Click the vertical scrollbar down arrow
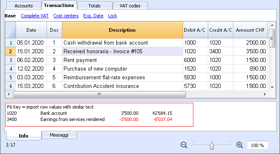280x154 pixels. click(272, 87)
